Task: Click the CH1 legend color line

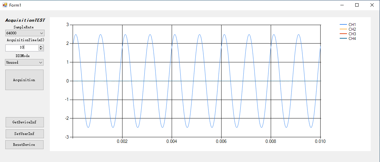Action: point(343,25)
